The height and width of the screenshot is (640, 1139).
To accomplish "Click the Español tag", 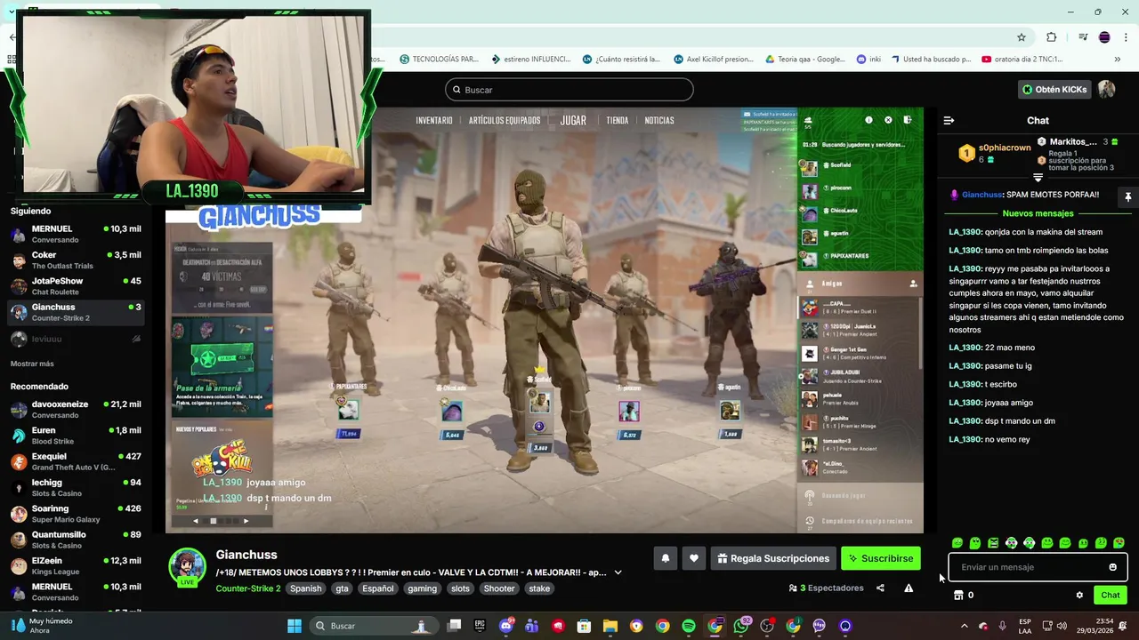I will click(377, 588).
